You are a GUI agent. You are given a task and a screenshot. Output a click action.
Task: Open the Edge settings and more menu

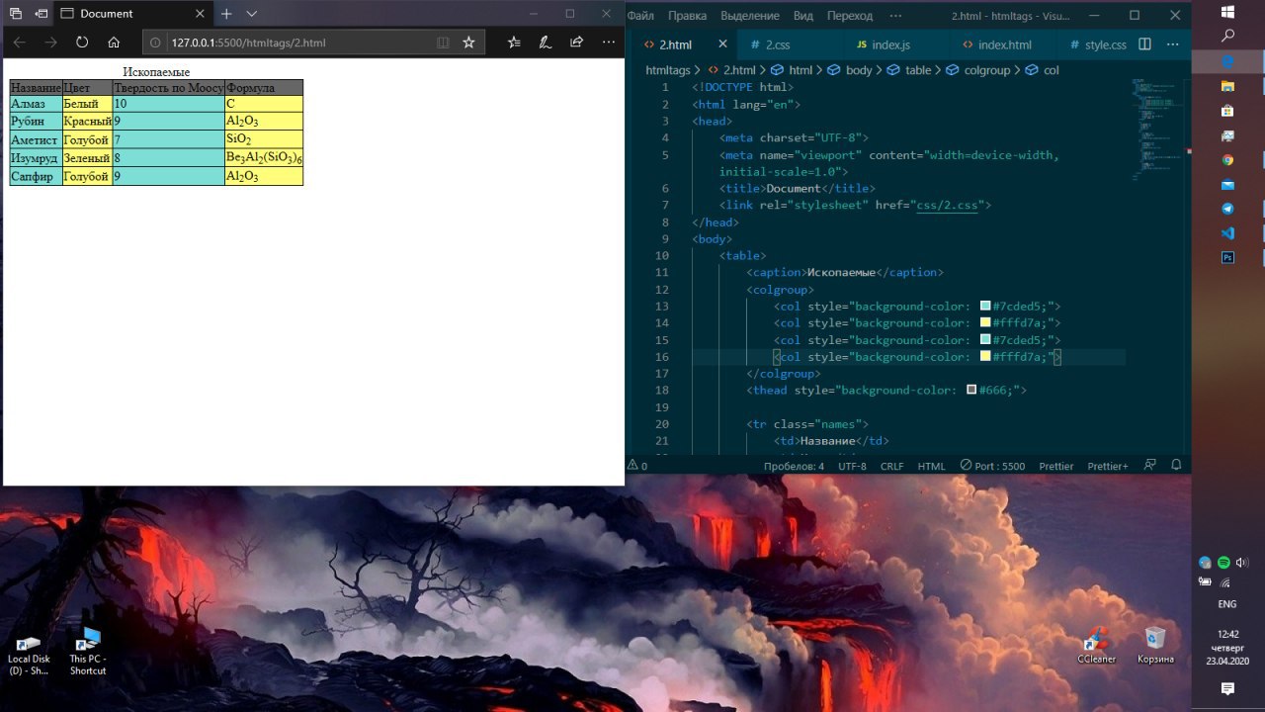tap(608, 43)
